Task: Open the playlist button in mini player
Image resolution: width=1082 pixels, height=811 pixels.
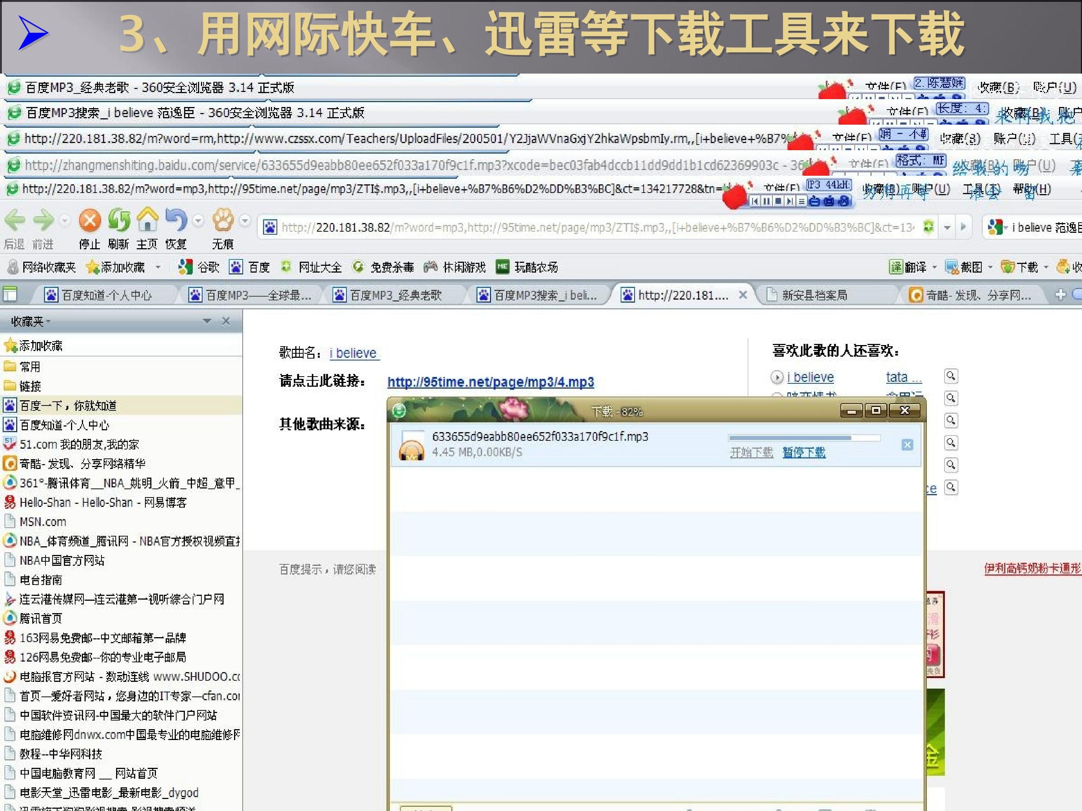Action: [x=801, y=201]
